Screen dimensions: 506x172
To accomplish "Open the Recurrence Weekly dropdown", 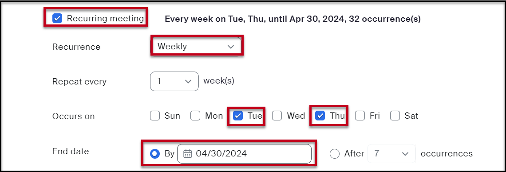I will pyautogui.click(x=196, y=47).
